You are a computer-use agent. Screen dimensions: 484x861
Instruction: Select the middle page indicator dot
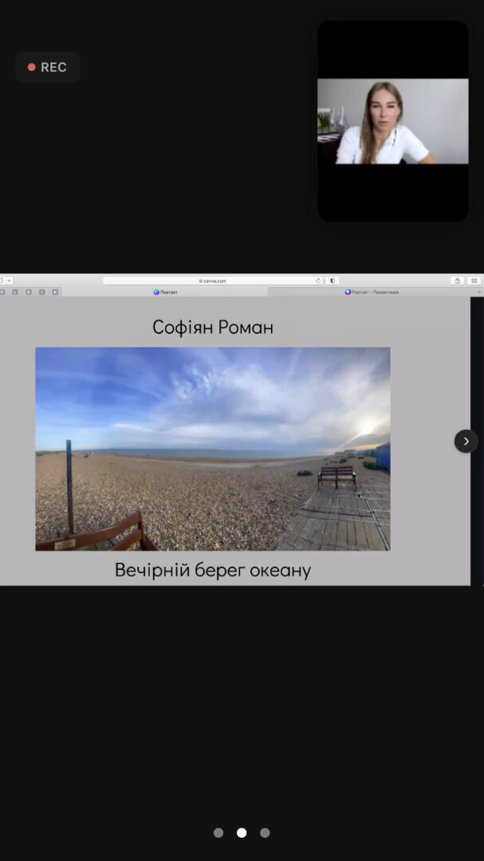click(242, 832)
